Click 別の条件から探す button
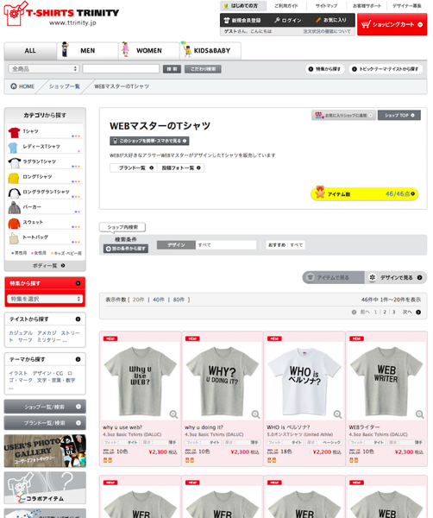The width and height of the screenshot is (433, 518). (126, 249)
